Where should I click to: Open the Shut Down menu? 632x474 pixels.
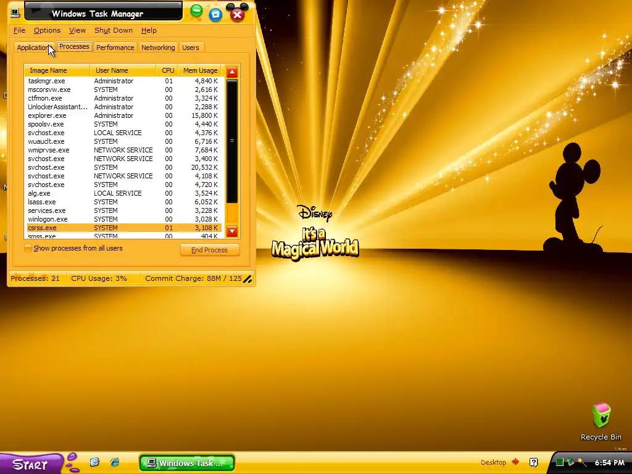tap(114, 30)
